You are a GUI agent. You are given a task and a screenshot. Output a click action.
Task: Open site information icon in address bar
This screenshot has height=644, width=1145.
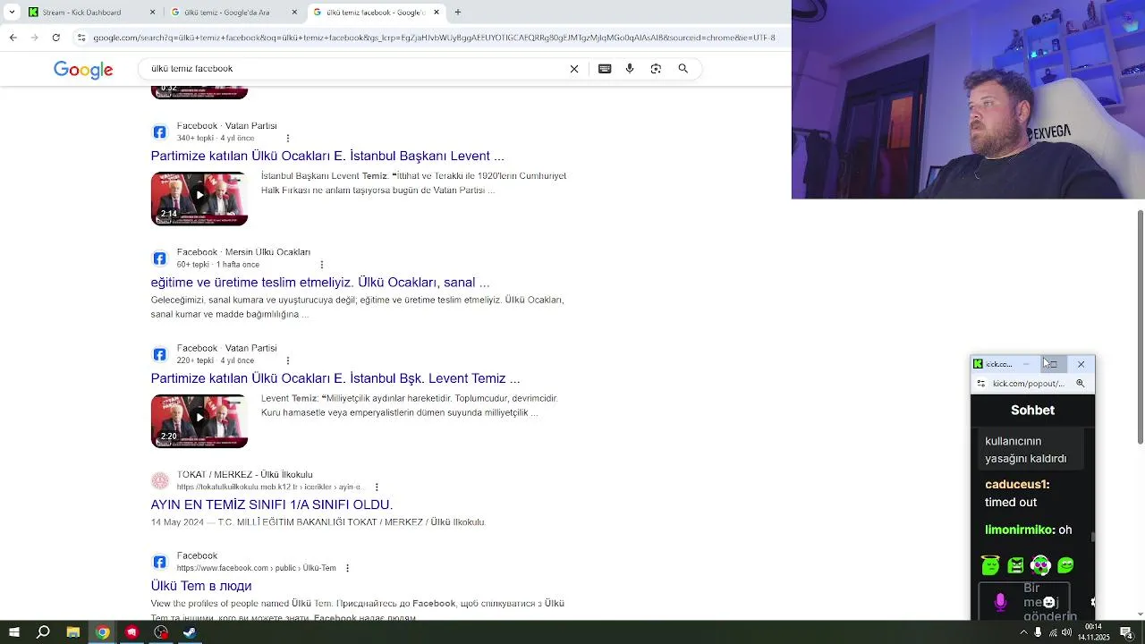(81, 38)
